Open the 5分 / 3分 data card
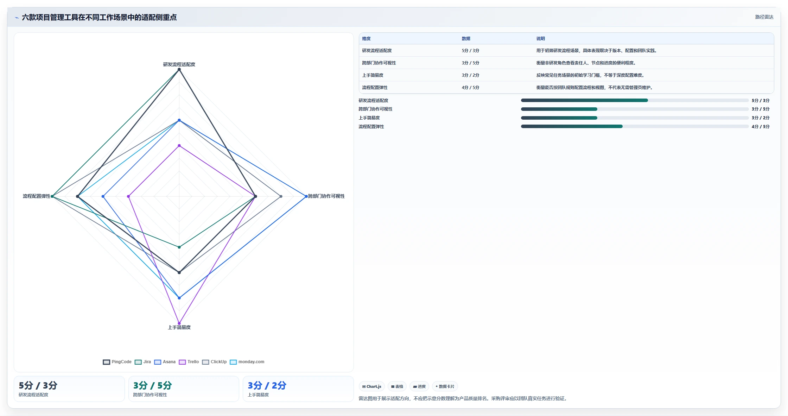This screenshot has height=416, width=788. click(x=69, y=389)
